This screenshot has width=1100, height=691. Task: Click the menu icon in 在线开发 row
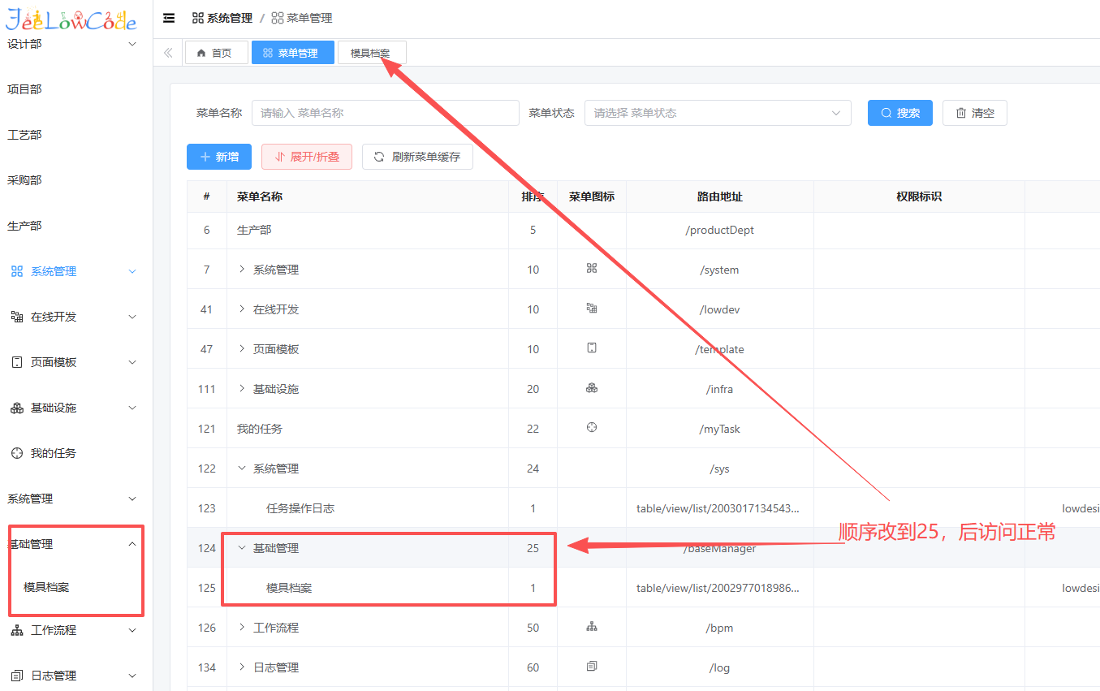point(592,309)
